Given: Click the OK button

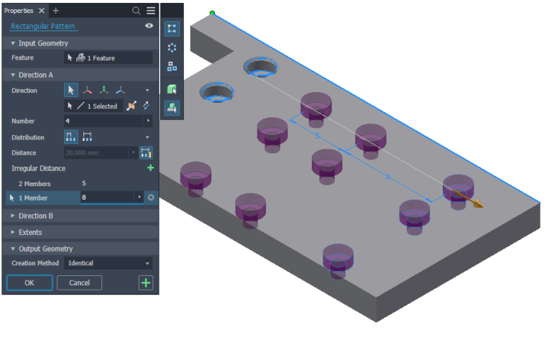Looking at the screenshot, I should pos(29,282).
